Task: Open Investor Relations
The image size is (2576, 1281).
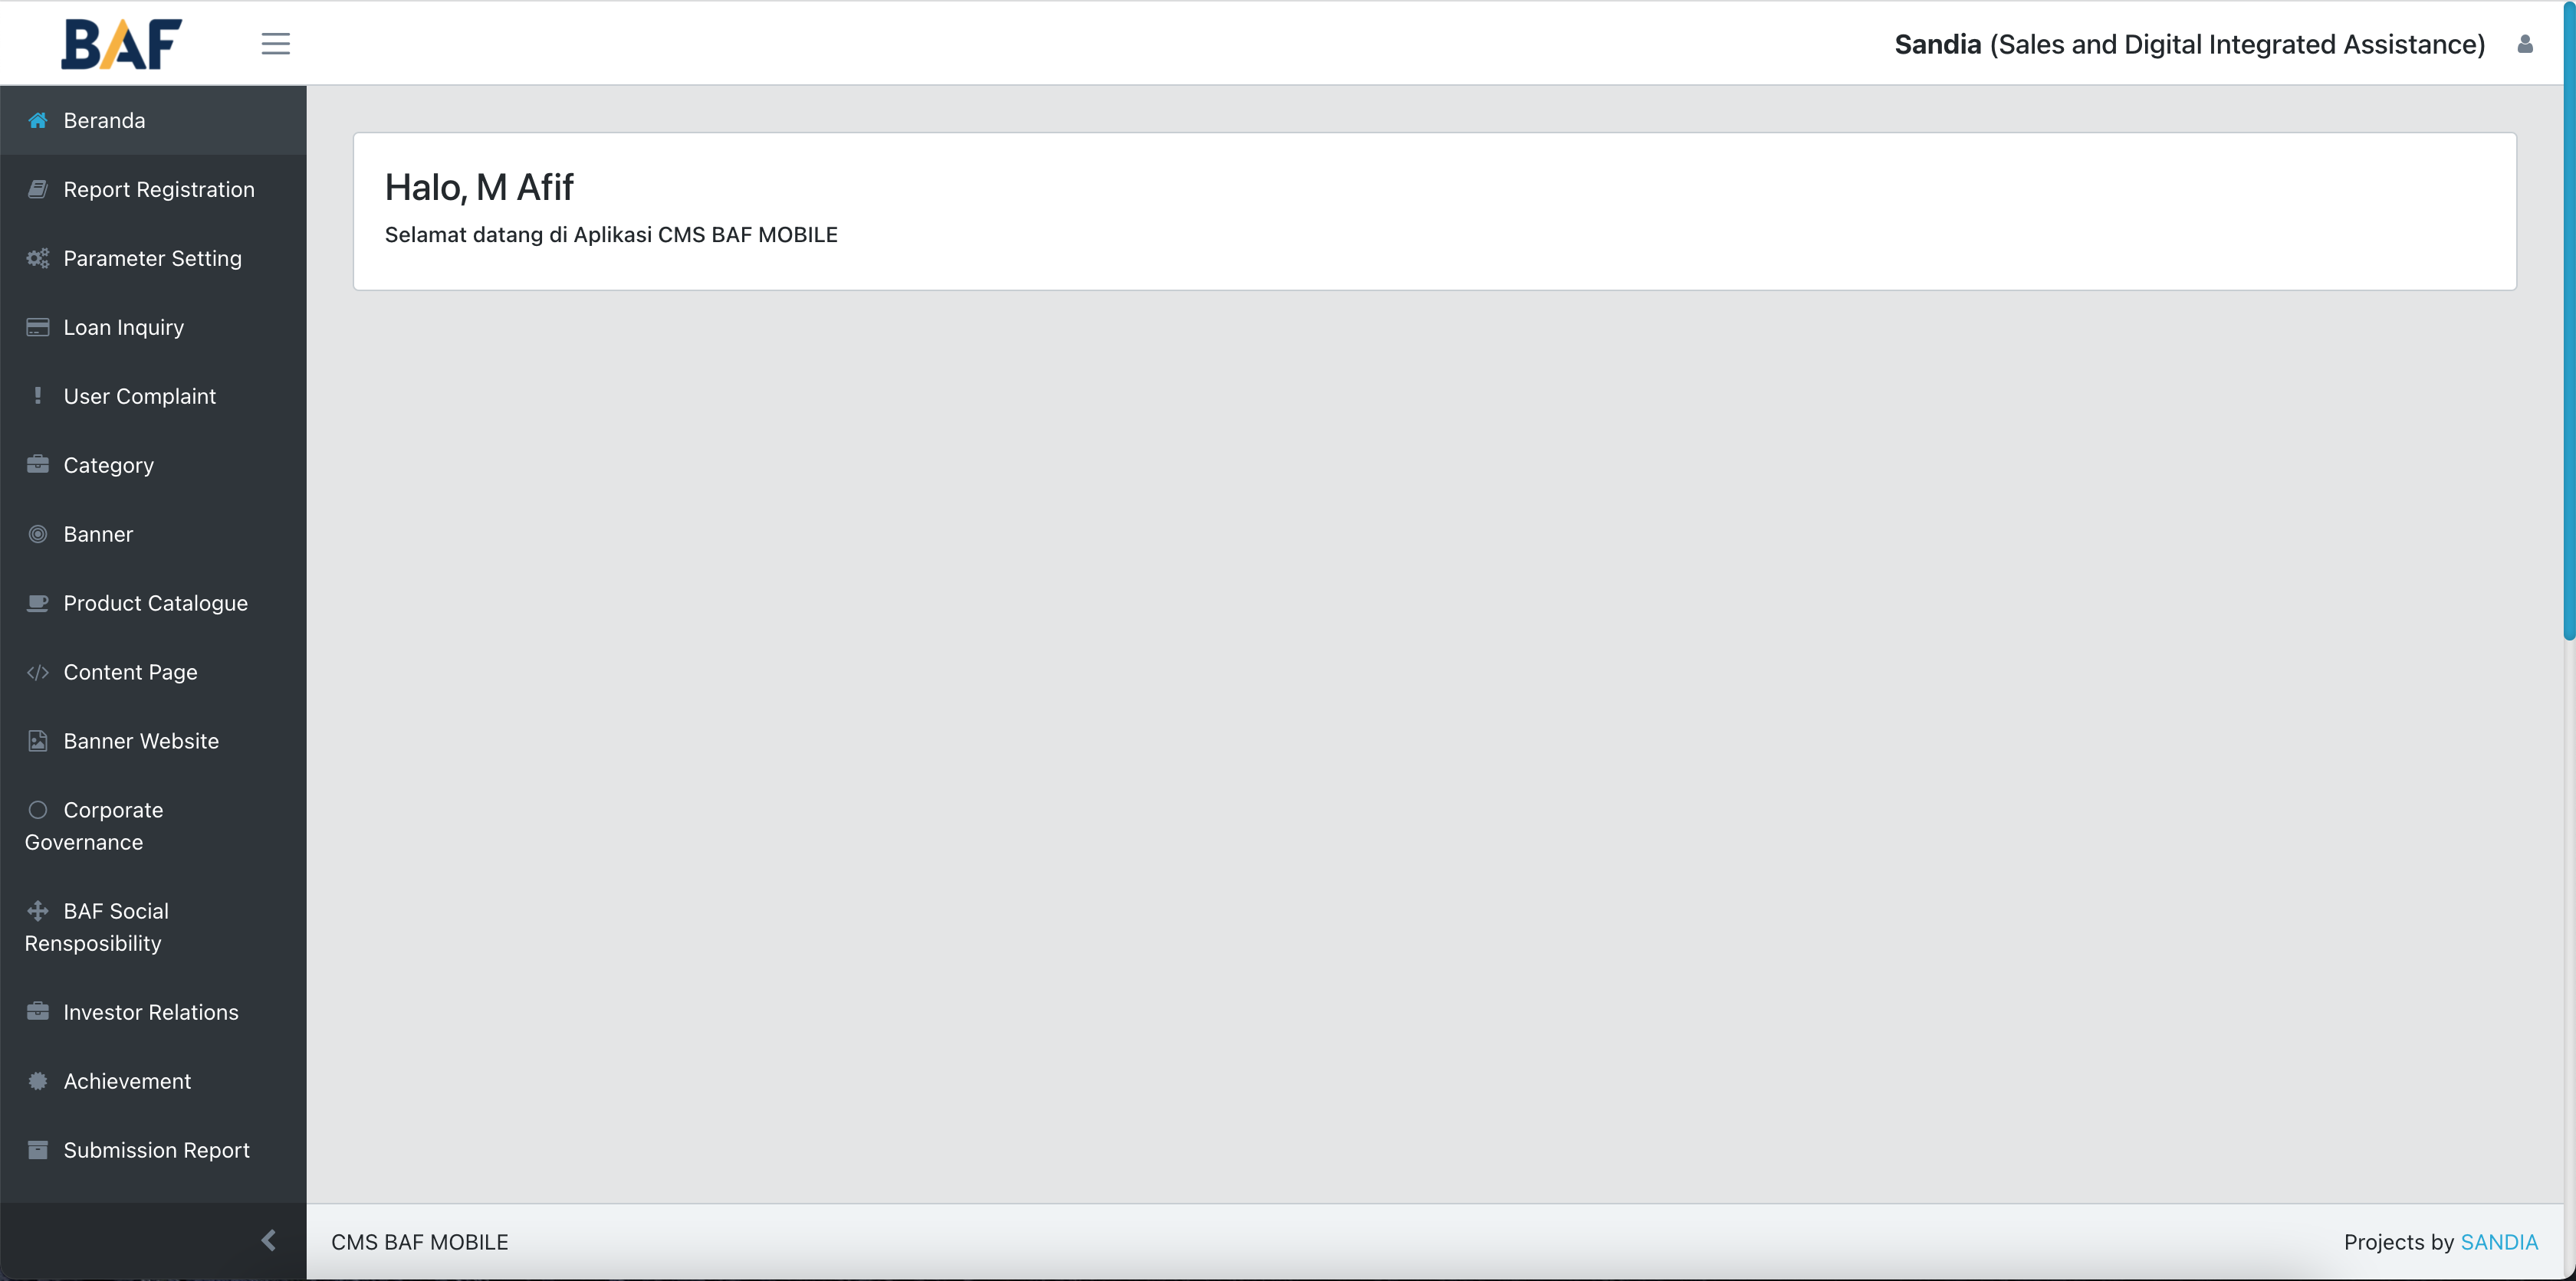Action: tap(153, 1011)
